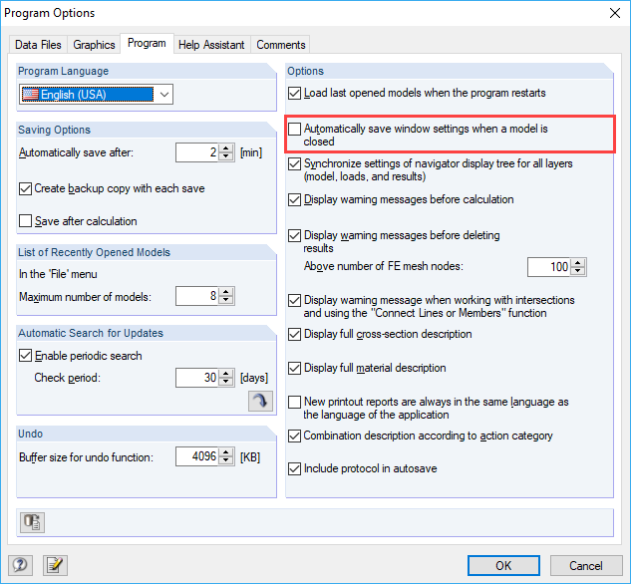Screen dimensions: 631x584
Task: Decrease the auto-save minutes spinner
Action: point(226,156)
